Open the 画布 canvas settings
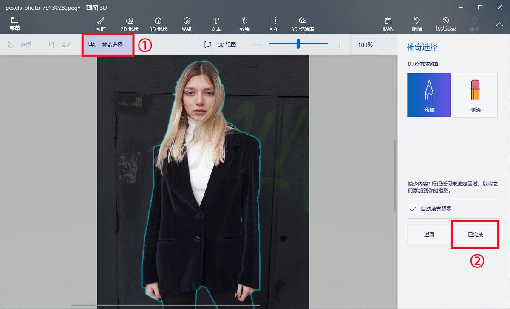Screen dimensions: 510x309 point(274,24)
